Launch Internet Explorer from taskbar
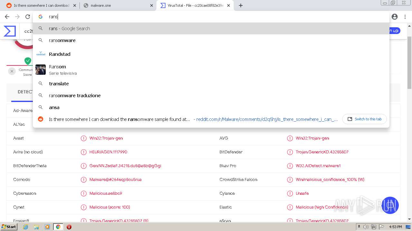Viewport: 412px width, 231px height. tap(26, 227)
